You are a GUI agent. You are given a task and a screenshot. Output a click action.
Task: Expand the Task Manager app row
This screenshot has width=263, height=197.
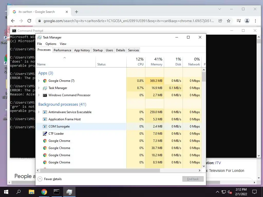tap(39, 88)
